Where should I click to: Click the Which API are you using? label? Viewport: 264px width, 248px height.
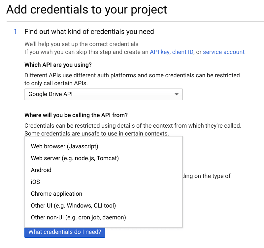(58, 65)
